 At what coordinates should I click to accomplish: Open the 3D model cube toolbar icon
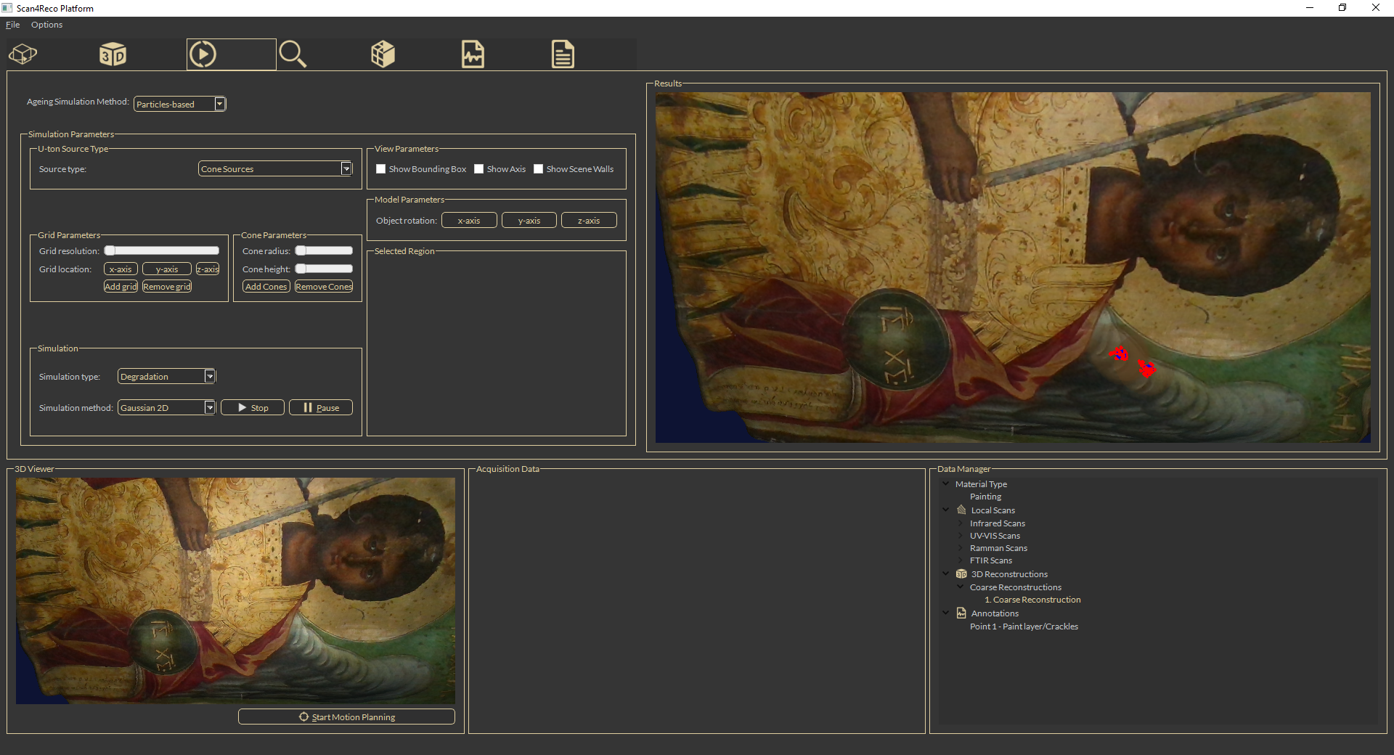(23, 54)
